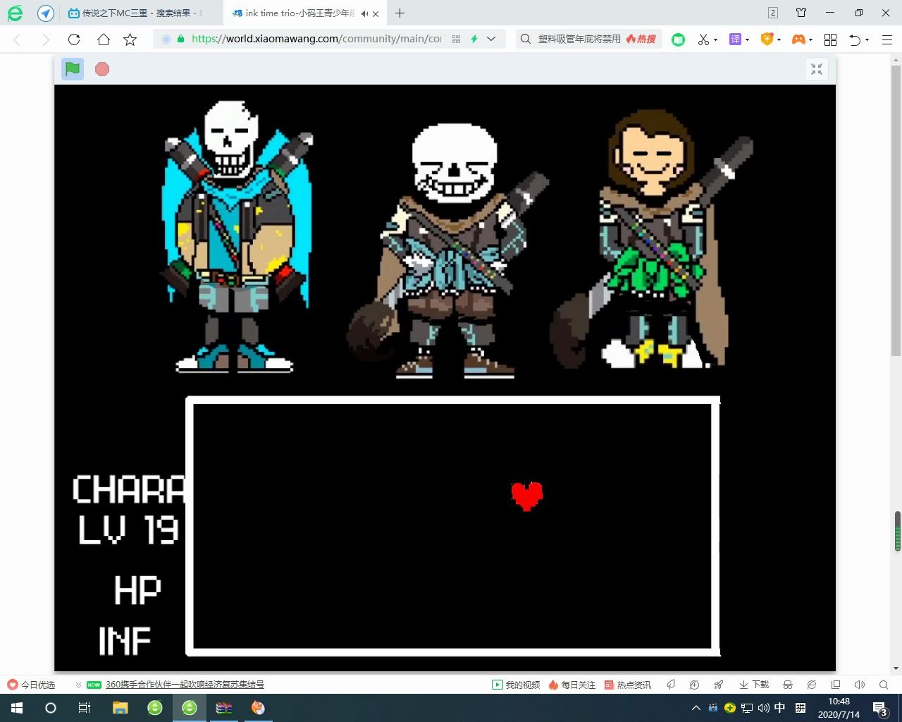This screenshot has height=722, width=902.
Task: Open the purple translate extension
Action: [x=735, y=39]
